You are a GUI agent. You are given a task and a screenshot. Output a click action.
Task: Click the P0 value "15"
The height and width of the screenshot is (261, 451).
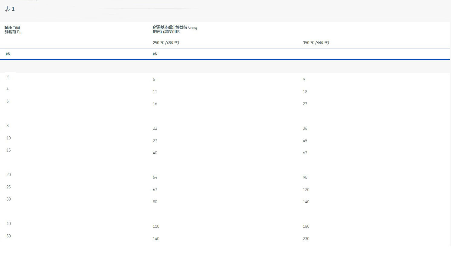tap(8, 150)
